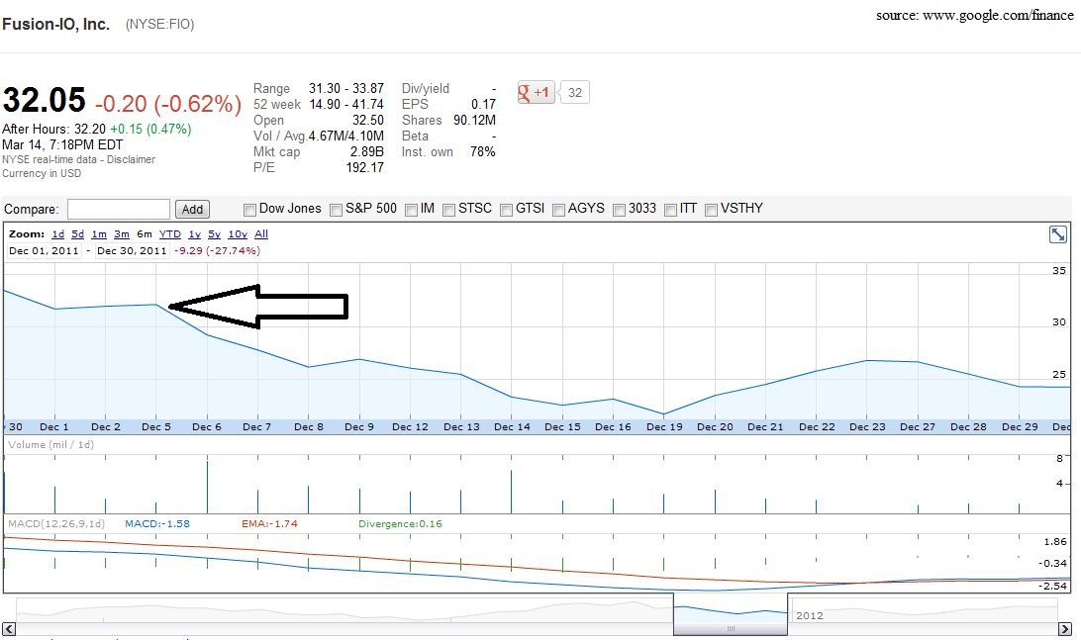Click the Mkt cap value 2.89B
The image size is (1081, 640).
point(366,151)
